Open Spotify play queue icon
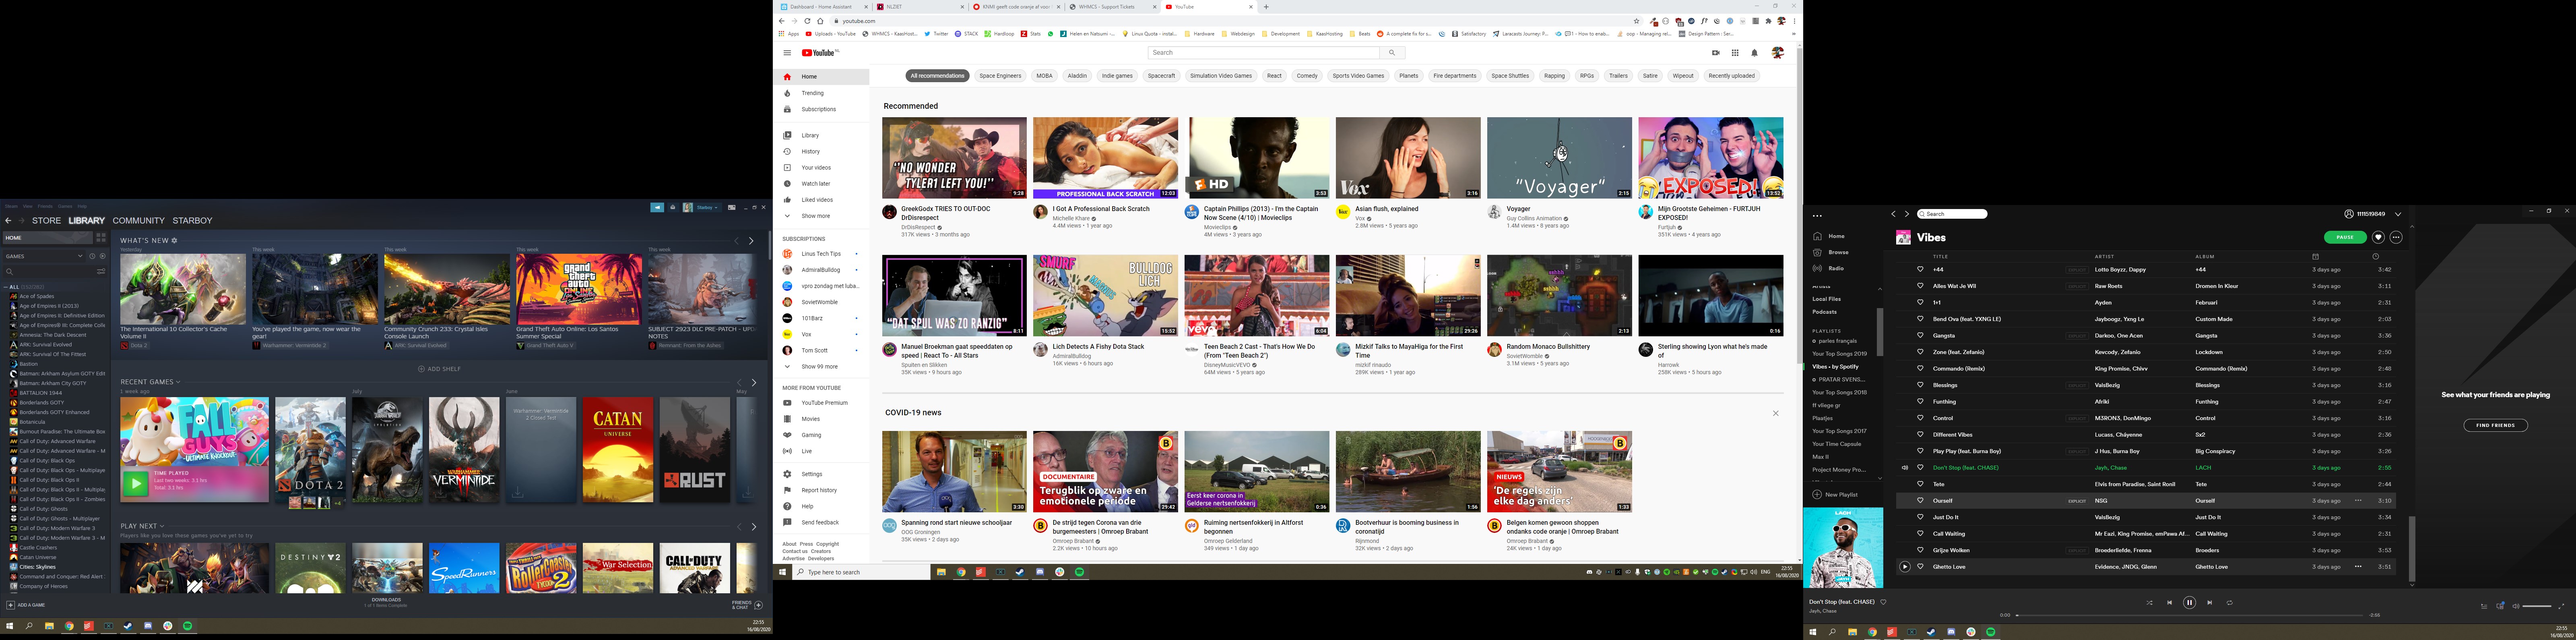Image resolution: width=2576 pixels, height=640 pixels. point(2483,606)
